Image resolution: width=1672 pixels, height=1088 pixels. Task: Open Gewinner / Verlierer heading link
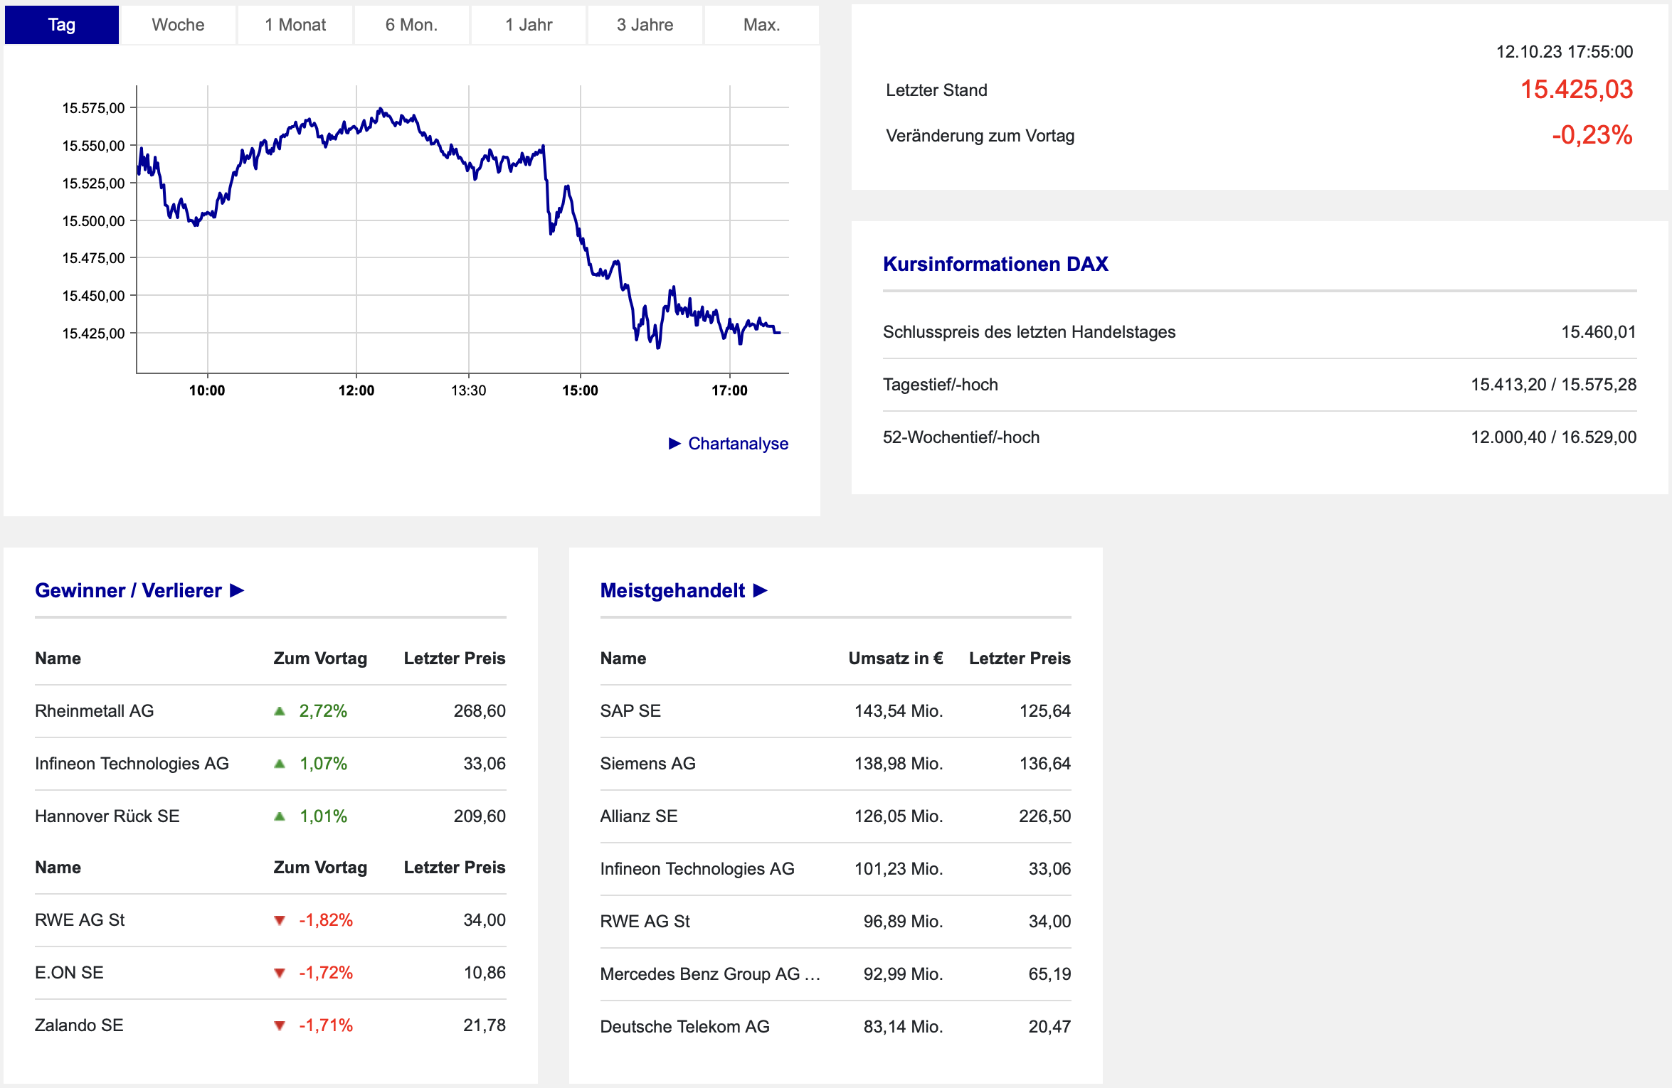tap(128, 591)
